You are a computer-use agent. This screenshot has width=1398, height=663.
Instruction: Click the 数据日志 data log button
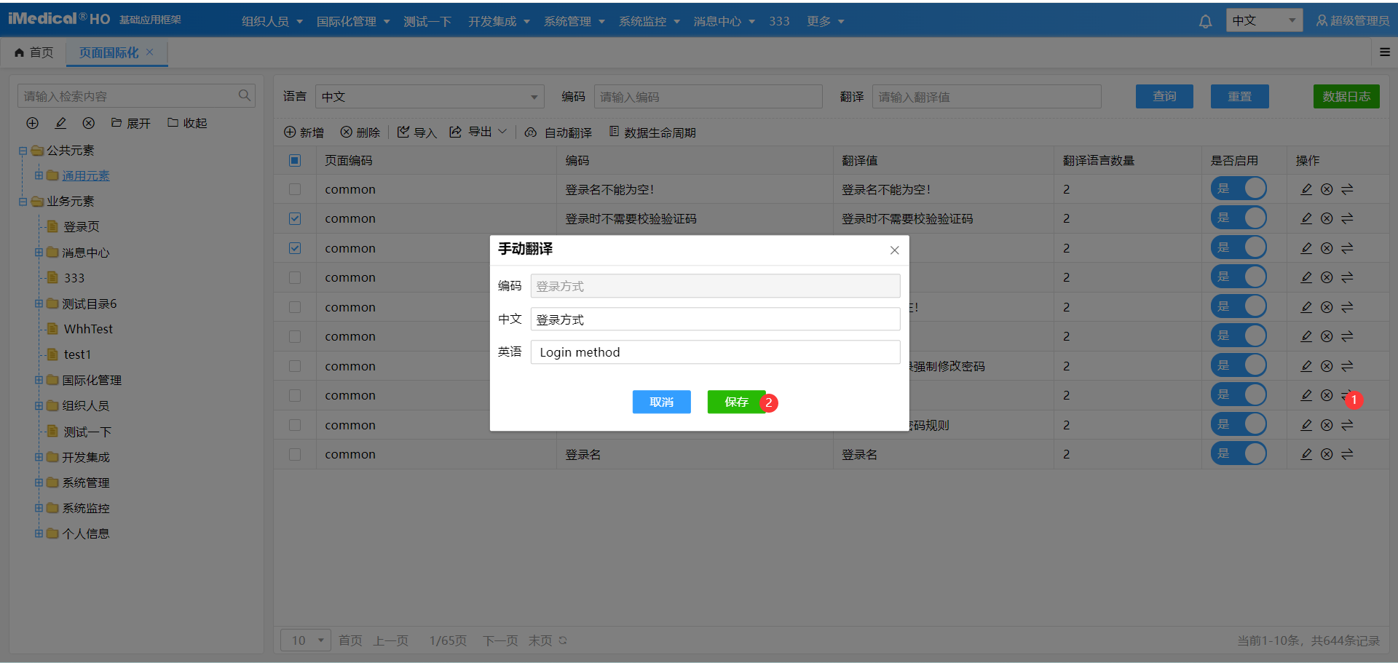tap(1346, 96)
